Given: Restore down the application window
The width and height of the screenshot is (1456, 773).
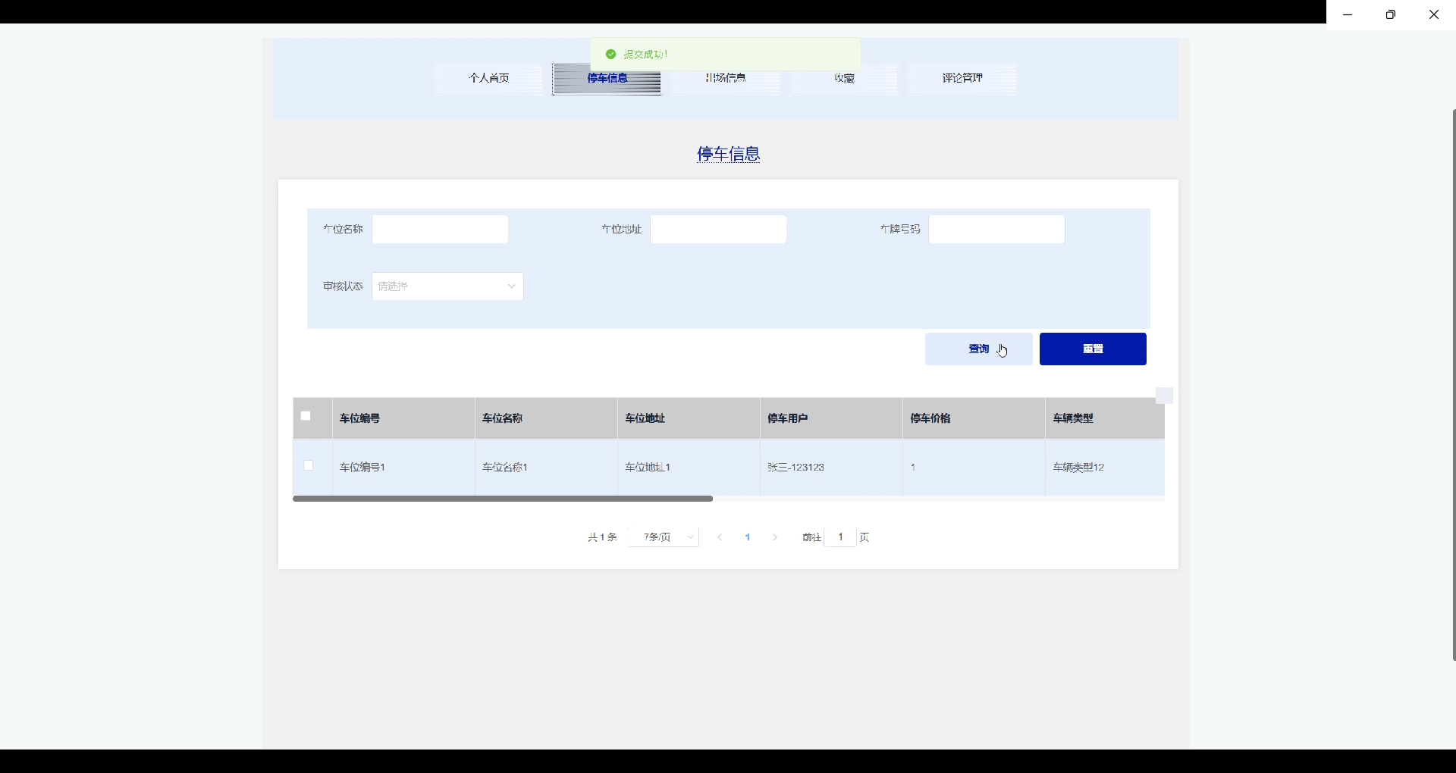Looking at the screenshot, I should point(1391,14).
